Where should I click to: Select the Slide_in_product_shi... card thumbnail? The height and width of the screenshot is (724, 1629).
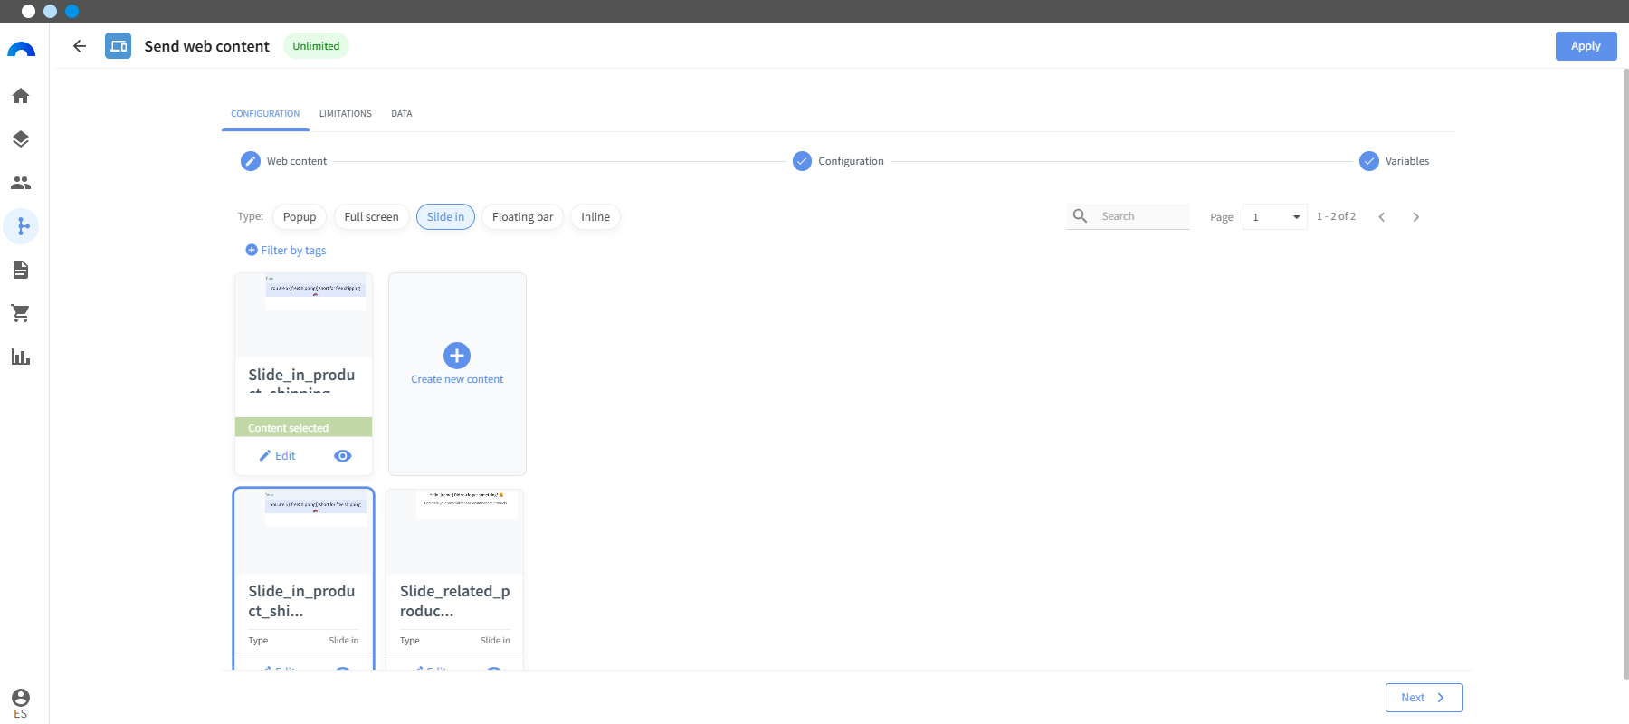(304, 532)
